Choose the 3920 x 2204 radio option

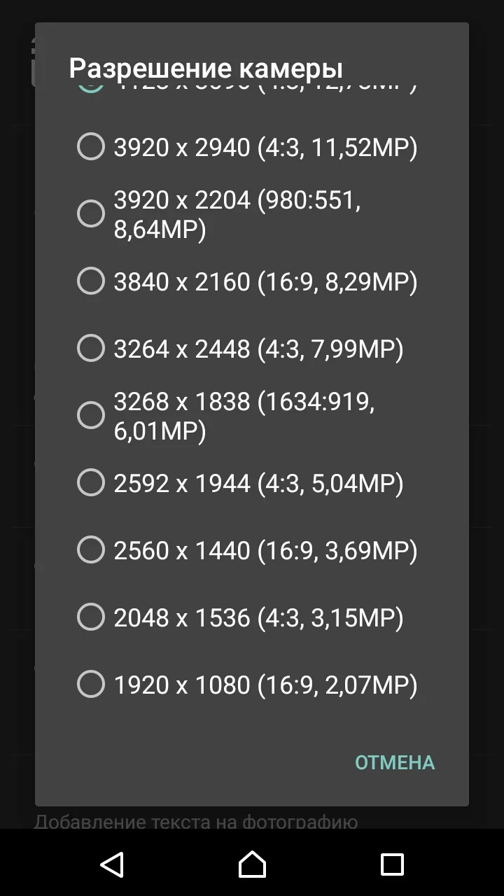[91, 213]
